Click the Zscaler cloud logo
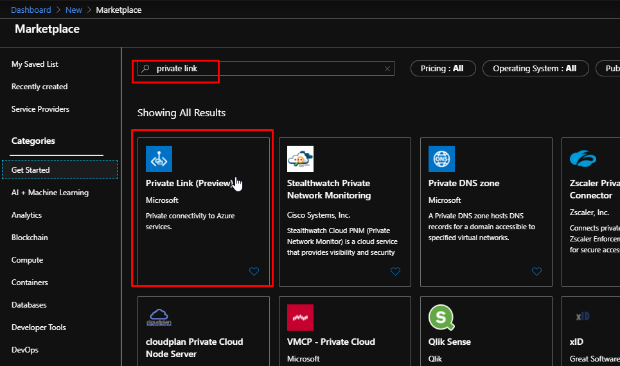 (x=583, y=159)
